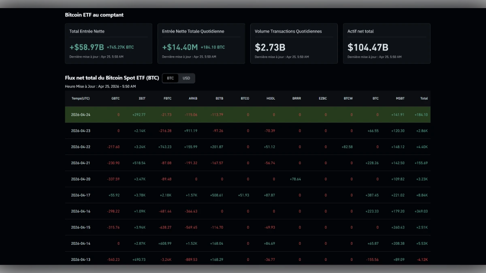Click the Bitcoin ETF au comptant heading
The image size is (486, 273).
click(94, 15)
